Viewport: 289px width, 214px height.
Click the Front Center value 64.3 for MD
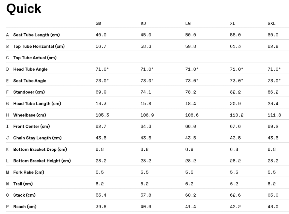point(146,126)
